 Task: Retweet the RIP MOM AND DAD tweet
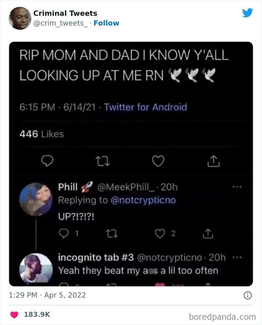[103, 161]
